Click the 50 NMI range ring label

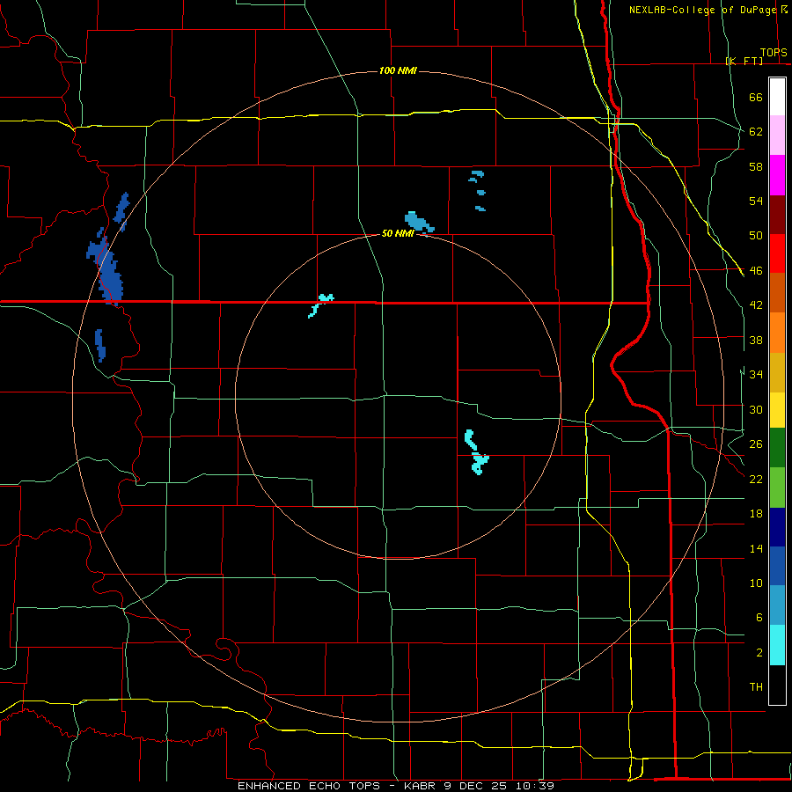(x=398, y=233)
